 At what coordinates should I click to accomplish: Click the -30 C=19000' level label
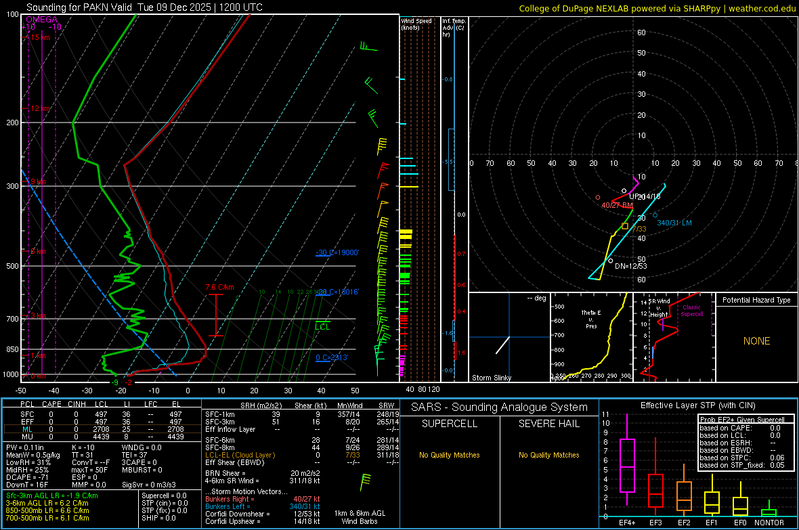[337, 252]
